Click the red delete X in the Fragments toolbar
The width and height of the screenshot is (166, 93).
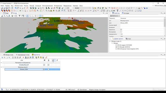[23, 57]
